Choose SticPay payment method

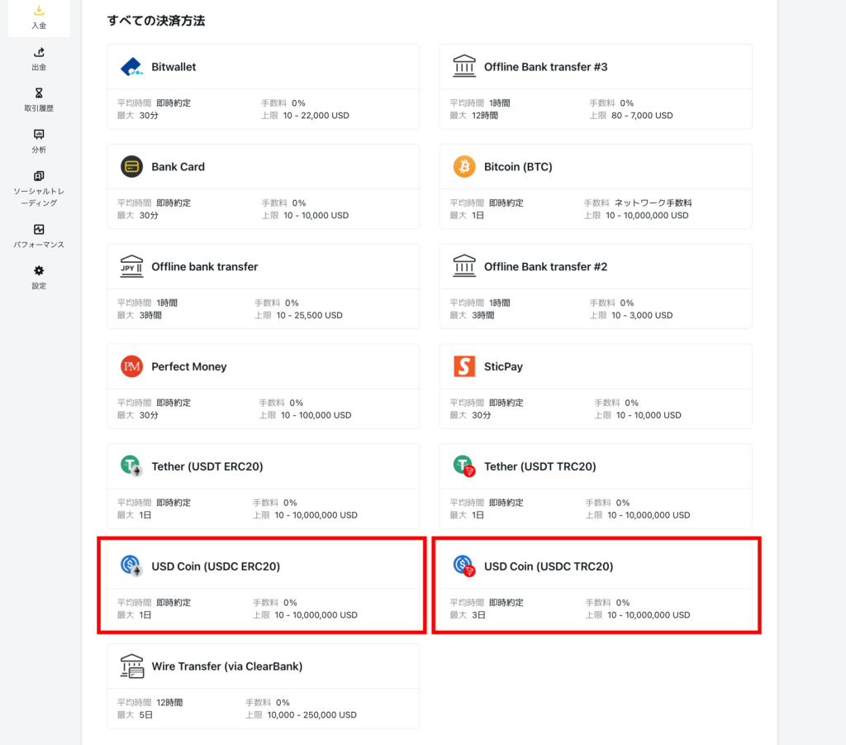tap(596, 386)
